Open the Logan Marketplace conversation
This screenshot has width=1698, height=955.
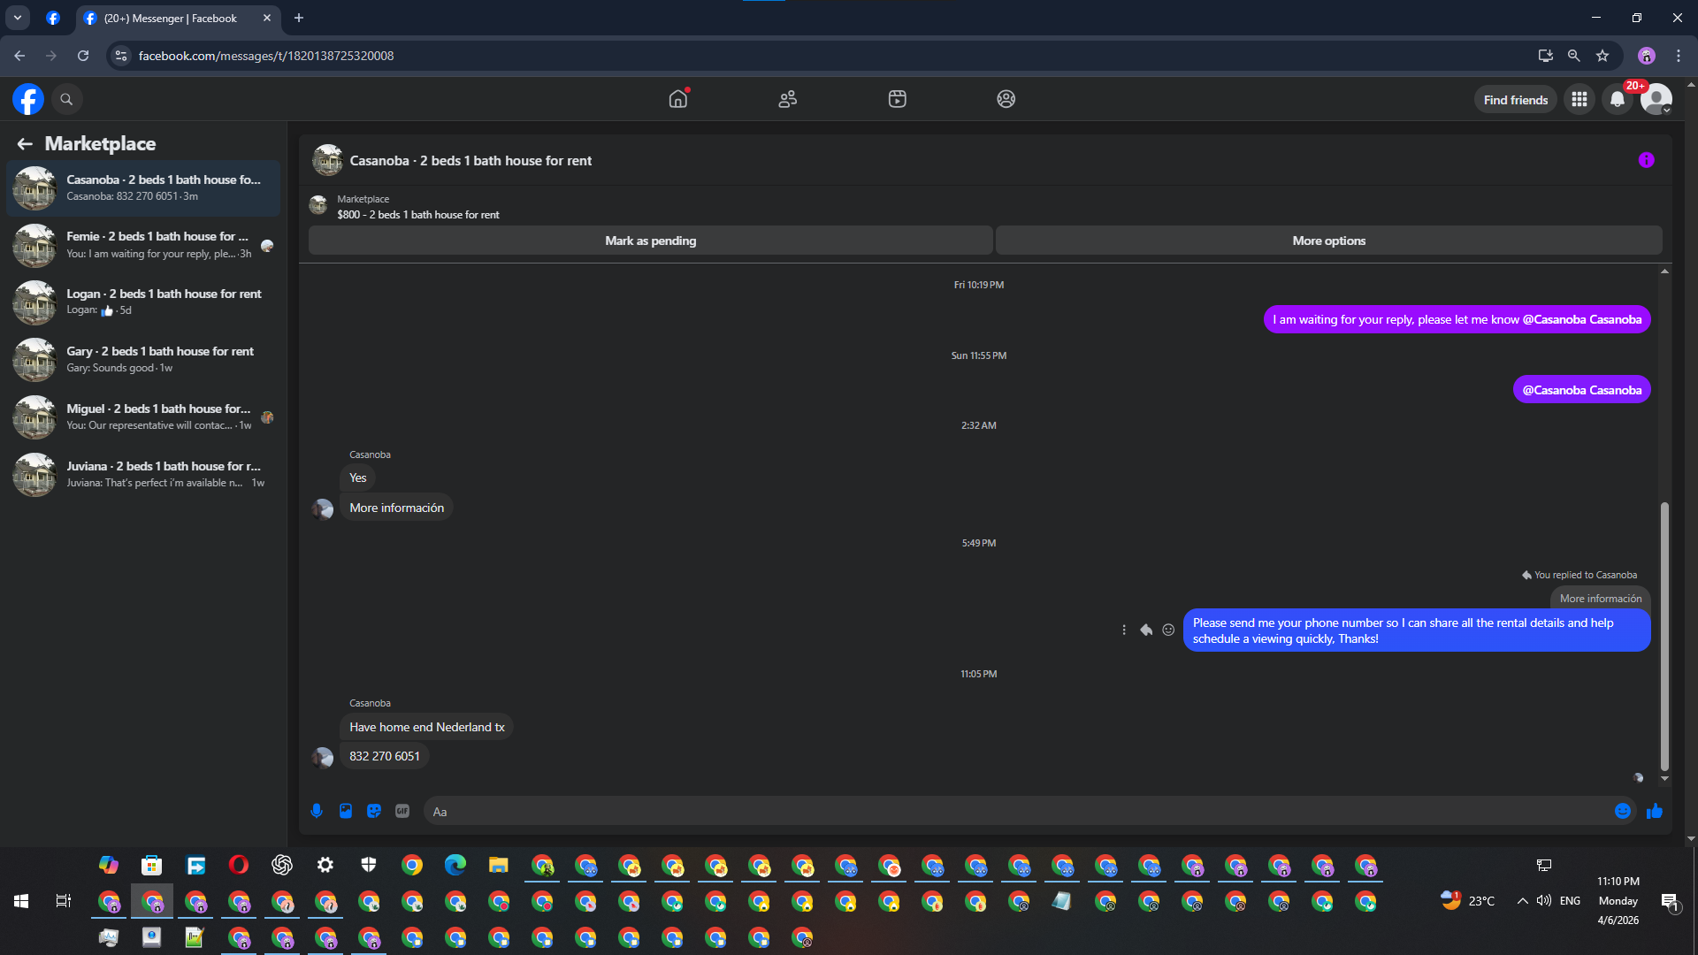[143, 302]
